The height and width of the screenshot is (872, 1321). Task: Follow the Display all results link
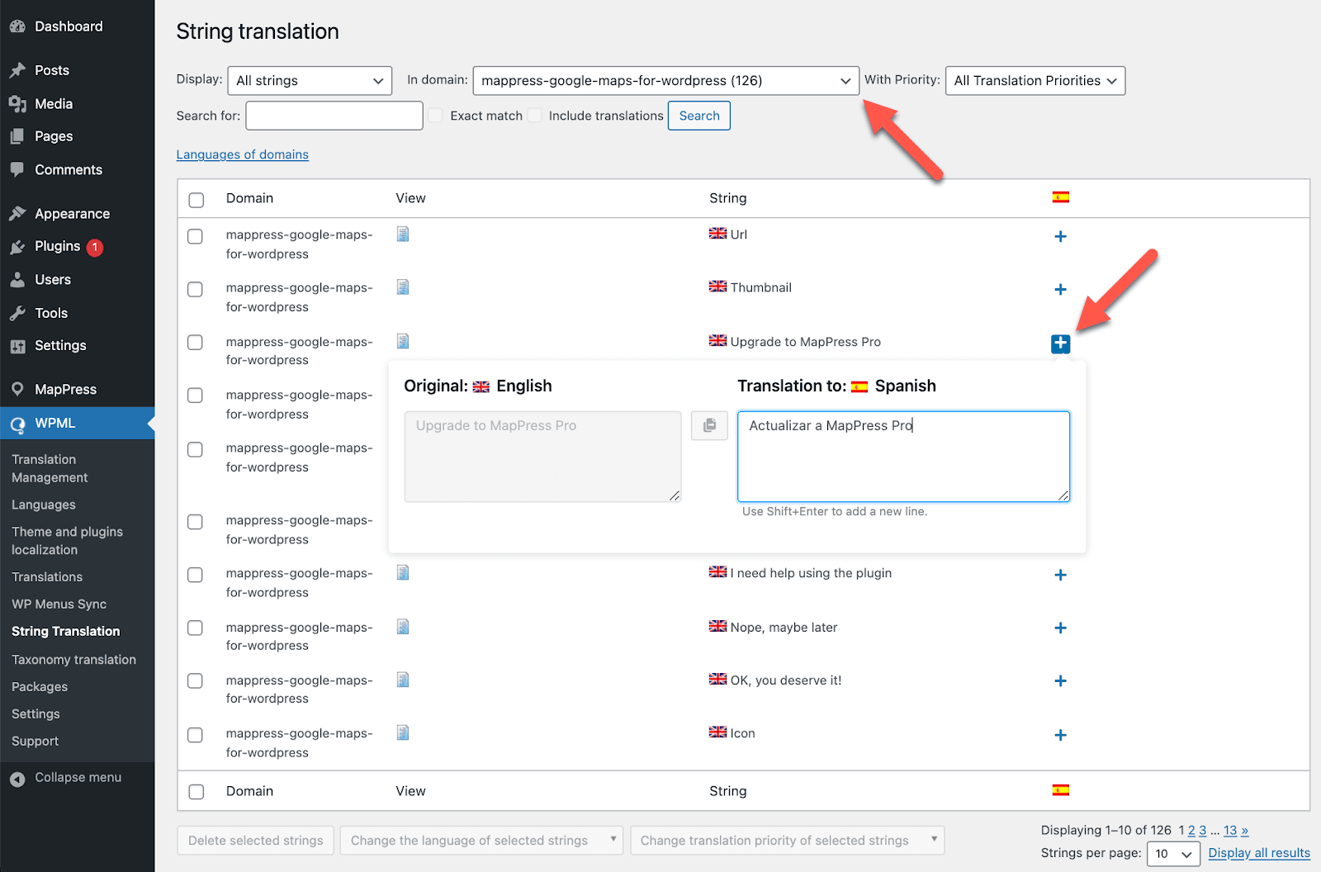pyautogui.click(x=1259, y=853)
